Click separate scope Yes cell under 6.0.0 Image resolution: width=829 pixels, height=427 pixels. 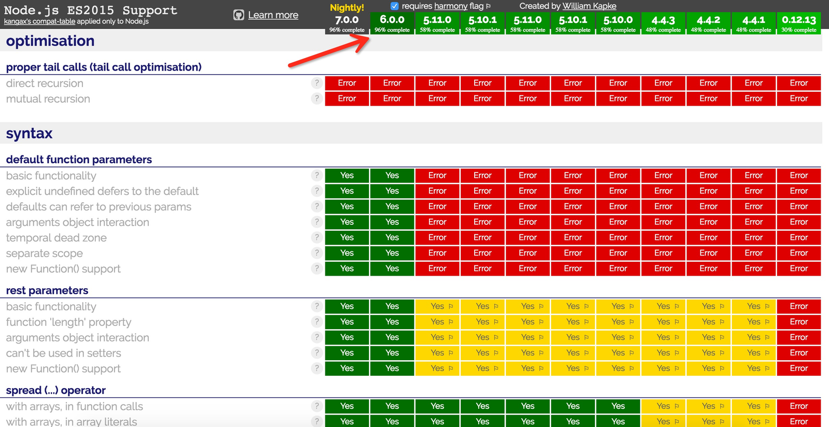click(x=392, y=253)
